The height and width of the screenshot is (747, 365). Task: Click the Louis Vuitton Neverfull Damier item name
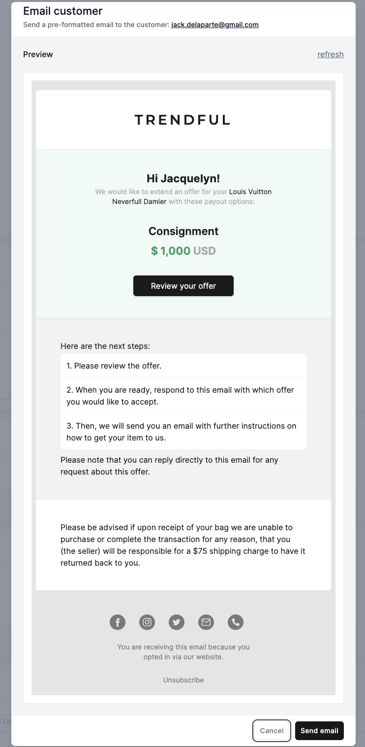(x=192, y=197)
